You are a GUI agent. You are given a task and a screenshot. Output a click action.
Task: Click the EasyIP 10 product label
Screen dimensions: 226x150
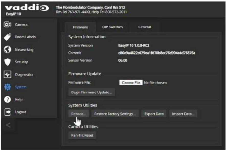tap(14, 14)
